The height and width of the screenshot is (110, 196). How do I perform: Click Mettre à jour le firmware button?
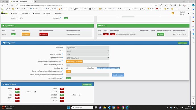click(x=74, y=62)
